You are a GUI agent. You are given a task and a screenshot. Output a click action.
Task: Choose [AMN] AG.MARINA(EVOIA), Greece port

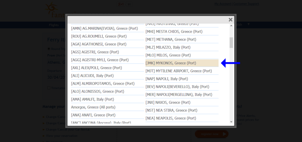[107, 29]
